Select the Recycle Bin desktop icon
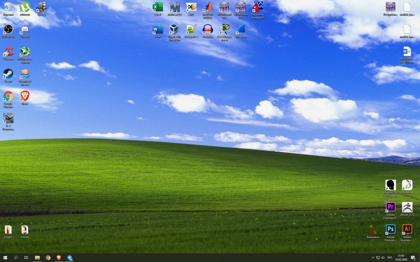420x262 pixels. point(8,9)
